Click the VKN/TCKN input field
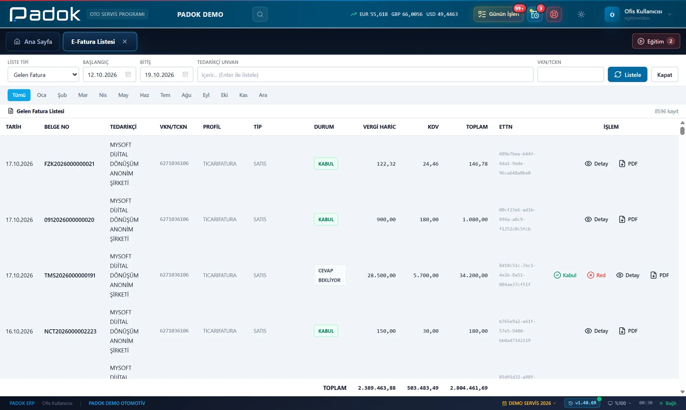 (x=571, y=75)
